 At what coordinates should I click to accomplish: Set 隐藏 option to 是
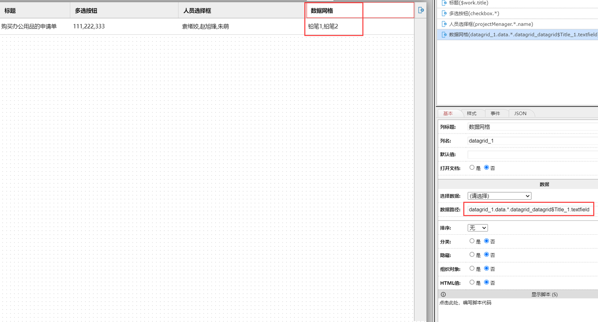(472, 255)
